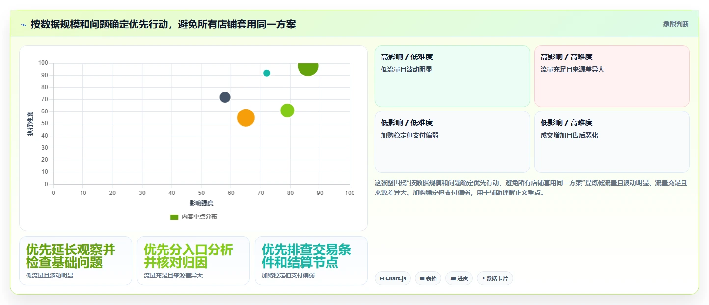Click the 影响强度 x-axis title
The width and height of the screenshot is (709, 305).
point(201,203)
